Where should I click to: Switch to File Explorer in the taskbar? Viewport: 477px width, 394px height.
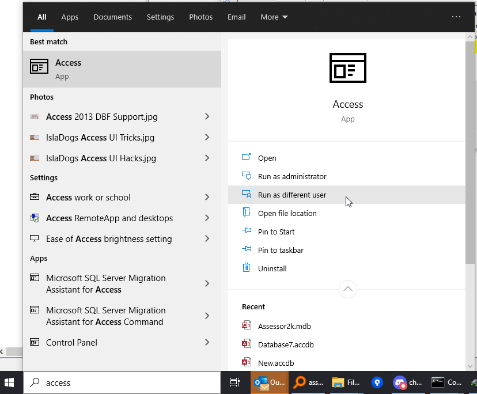click(346, 382)
